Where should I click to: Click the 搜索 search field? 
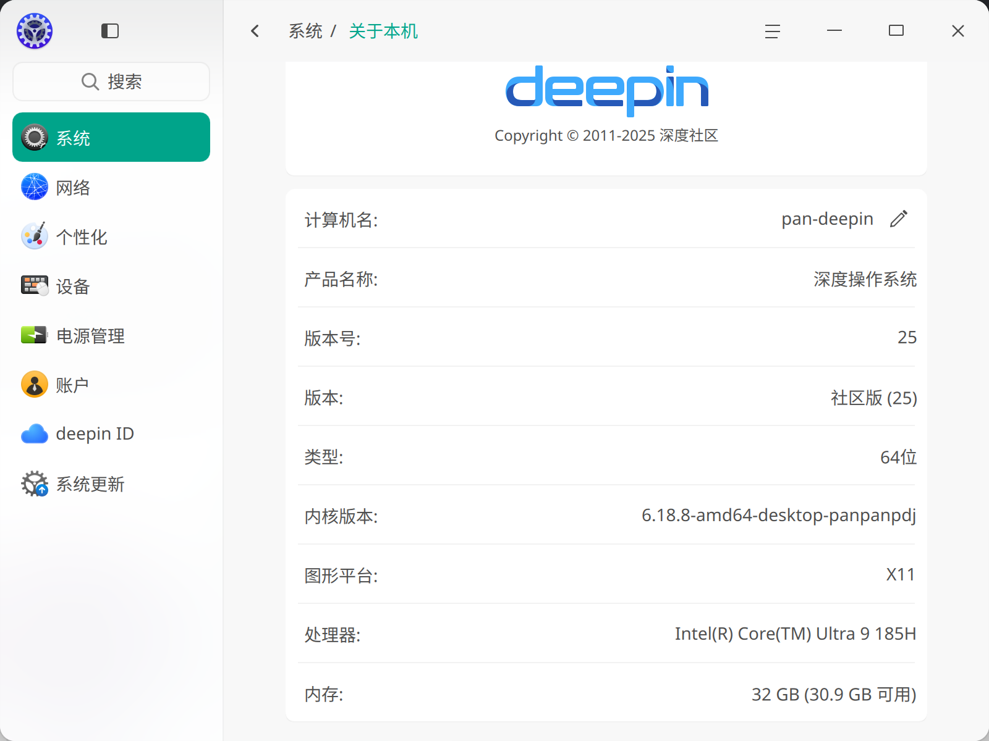(111, 82)
